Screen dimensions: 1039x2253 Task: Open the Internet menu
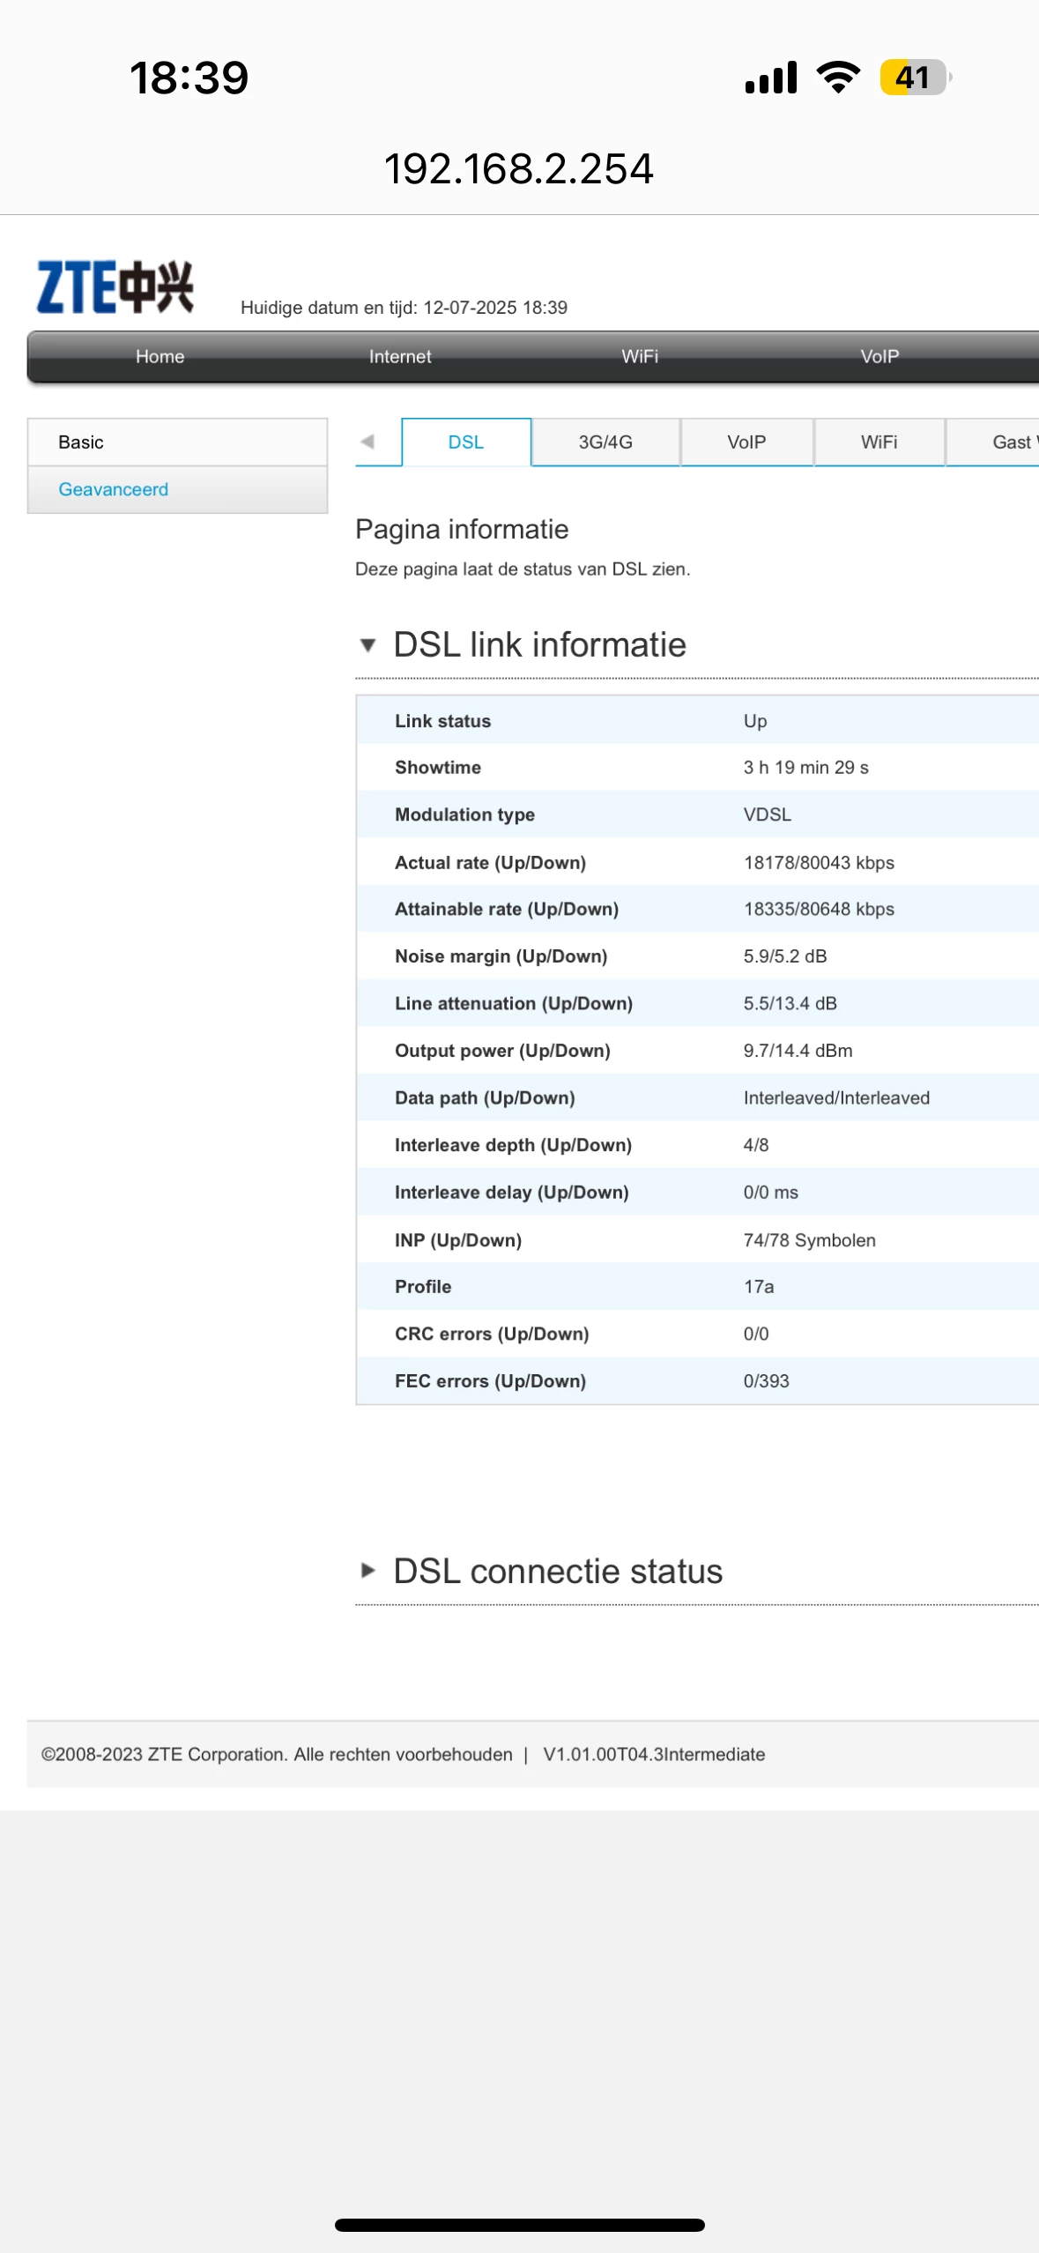point(400,356)
